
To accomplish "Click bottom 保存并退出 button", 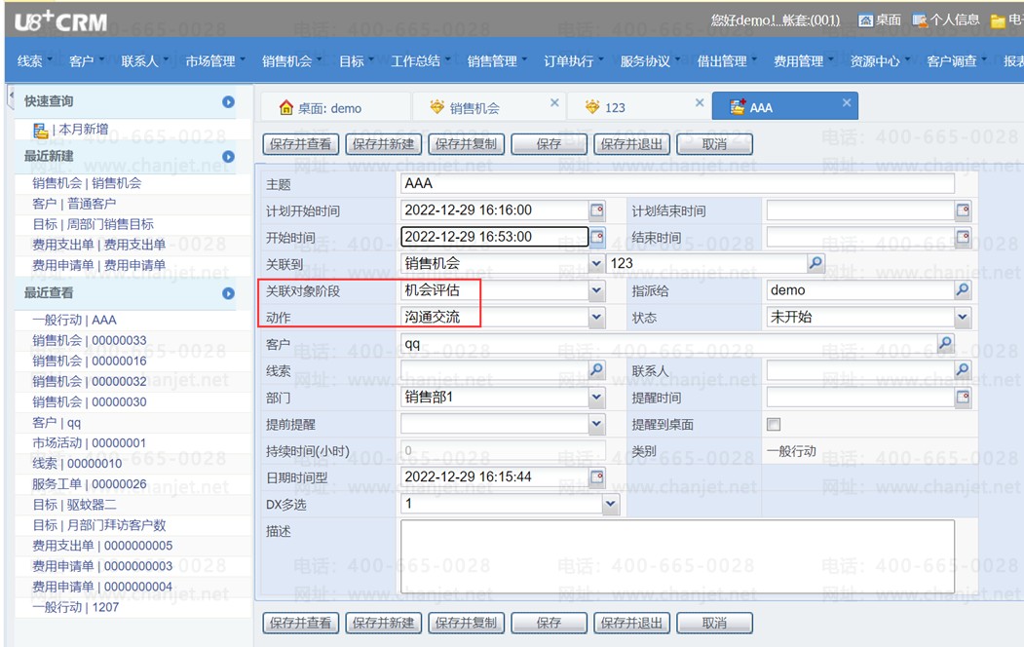I will point(631,623).
